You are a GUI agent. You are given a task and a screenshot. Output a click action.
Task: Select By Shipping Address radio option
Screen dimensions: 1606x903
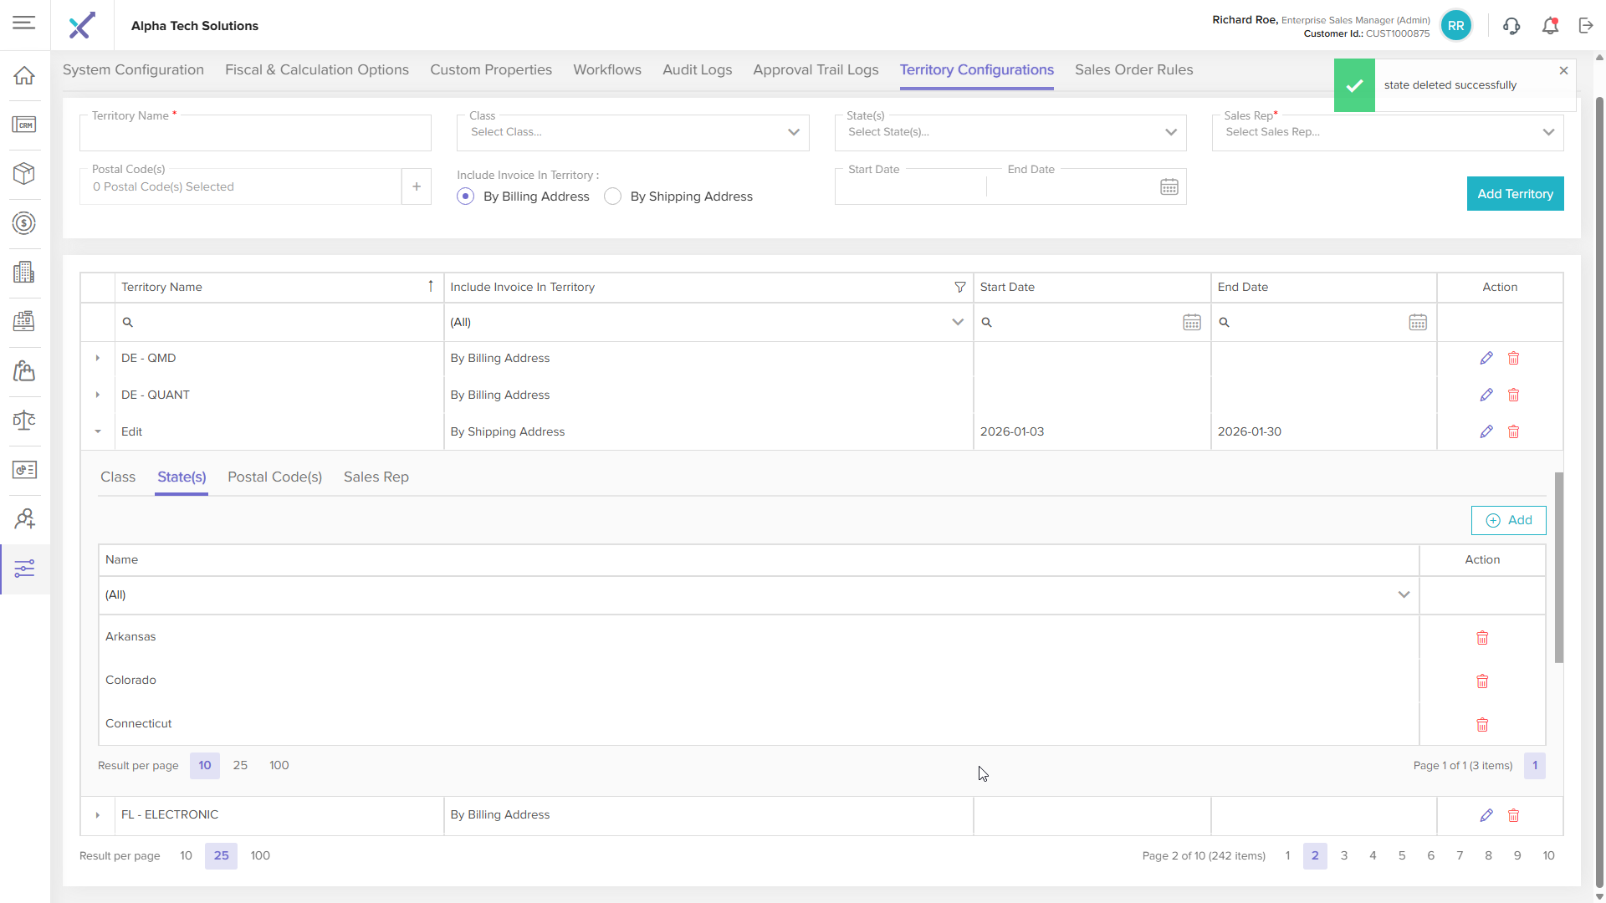pyautogui.click(x=613, y=196)
